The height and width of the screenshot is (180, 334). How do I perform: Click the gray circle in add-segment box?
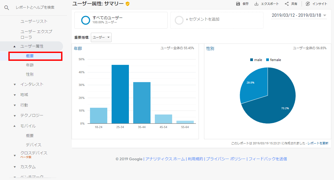pyautogui.click(x=179, y=20)
